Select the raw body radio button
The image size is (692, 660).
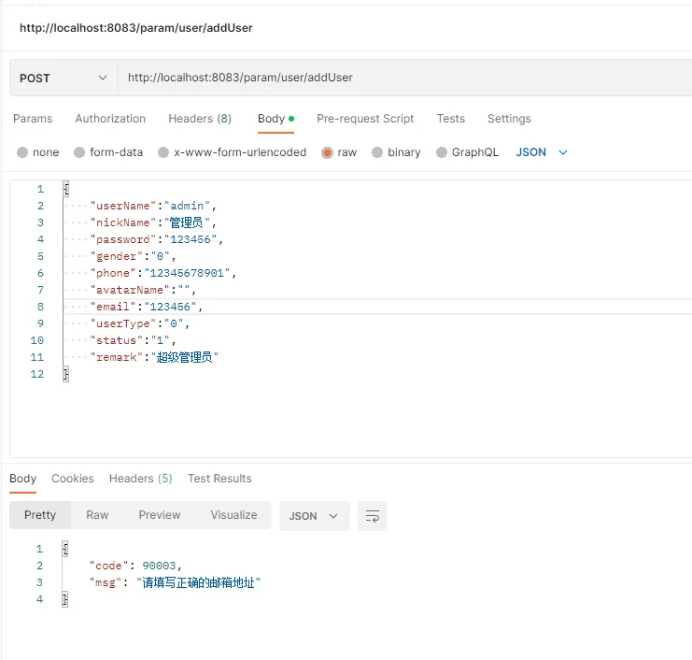pyautogui.click(x=327, y=152)
